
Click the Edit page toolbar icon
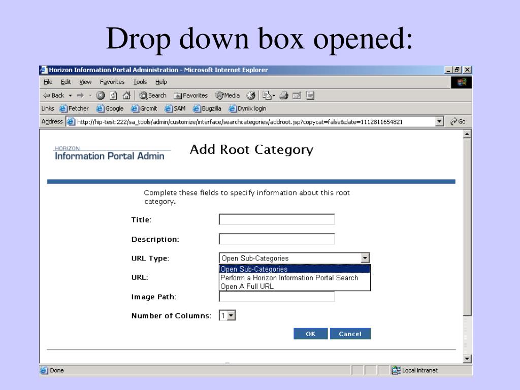click(297, 95)
